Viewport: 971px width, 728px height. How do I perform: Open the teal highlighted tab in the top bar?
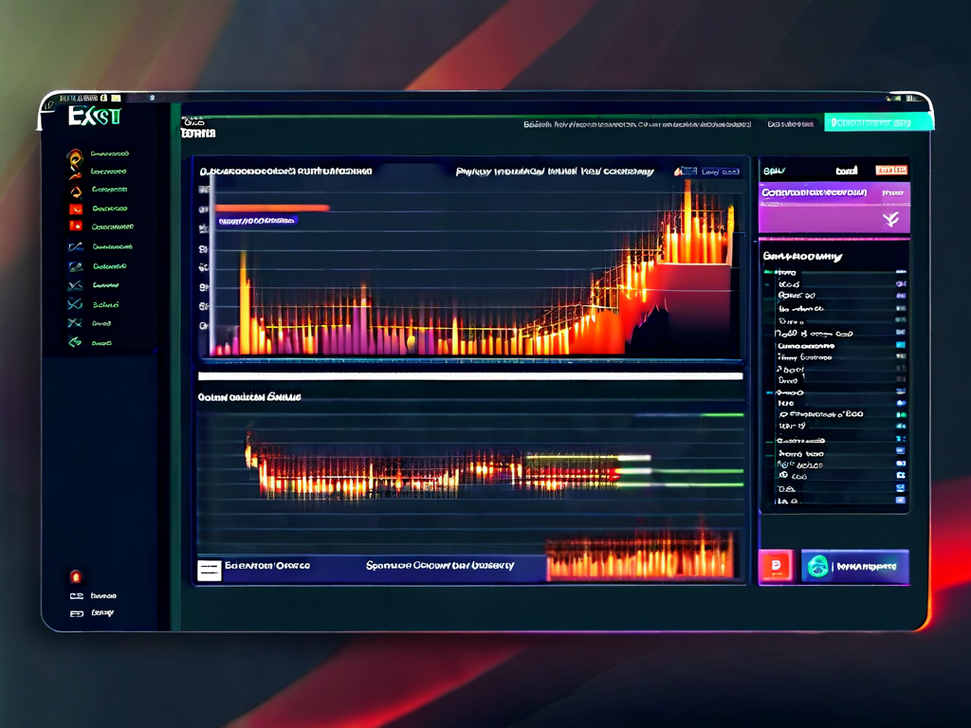pos(878,122)
